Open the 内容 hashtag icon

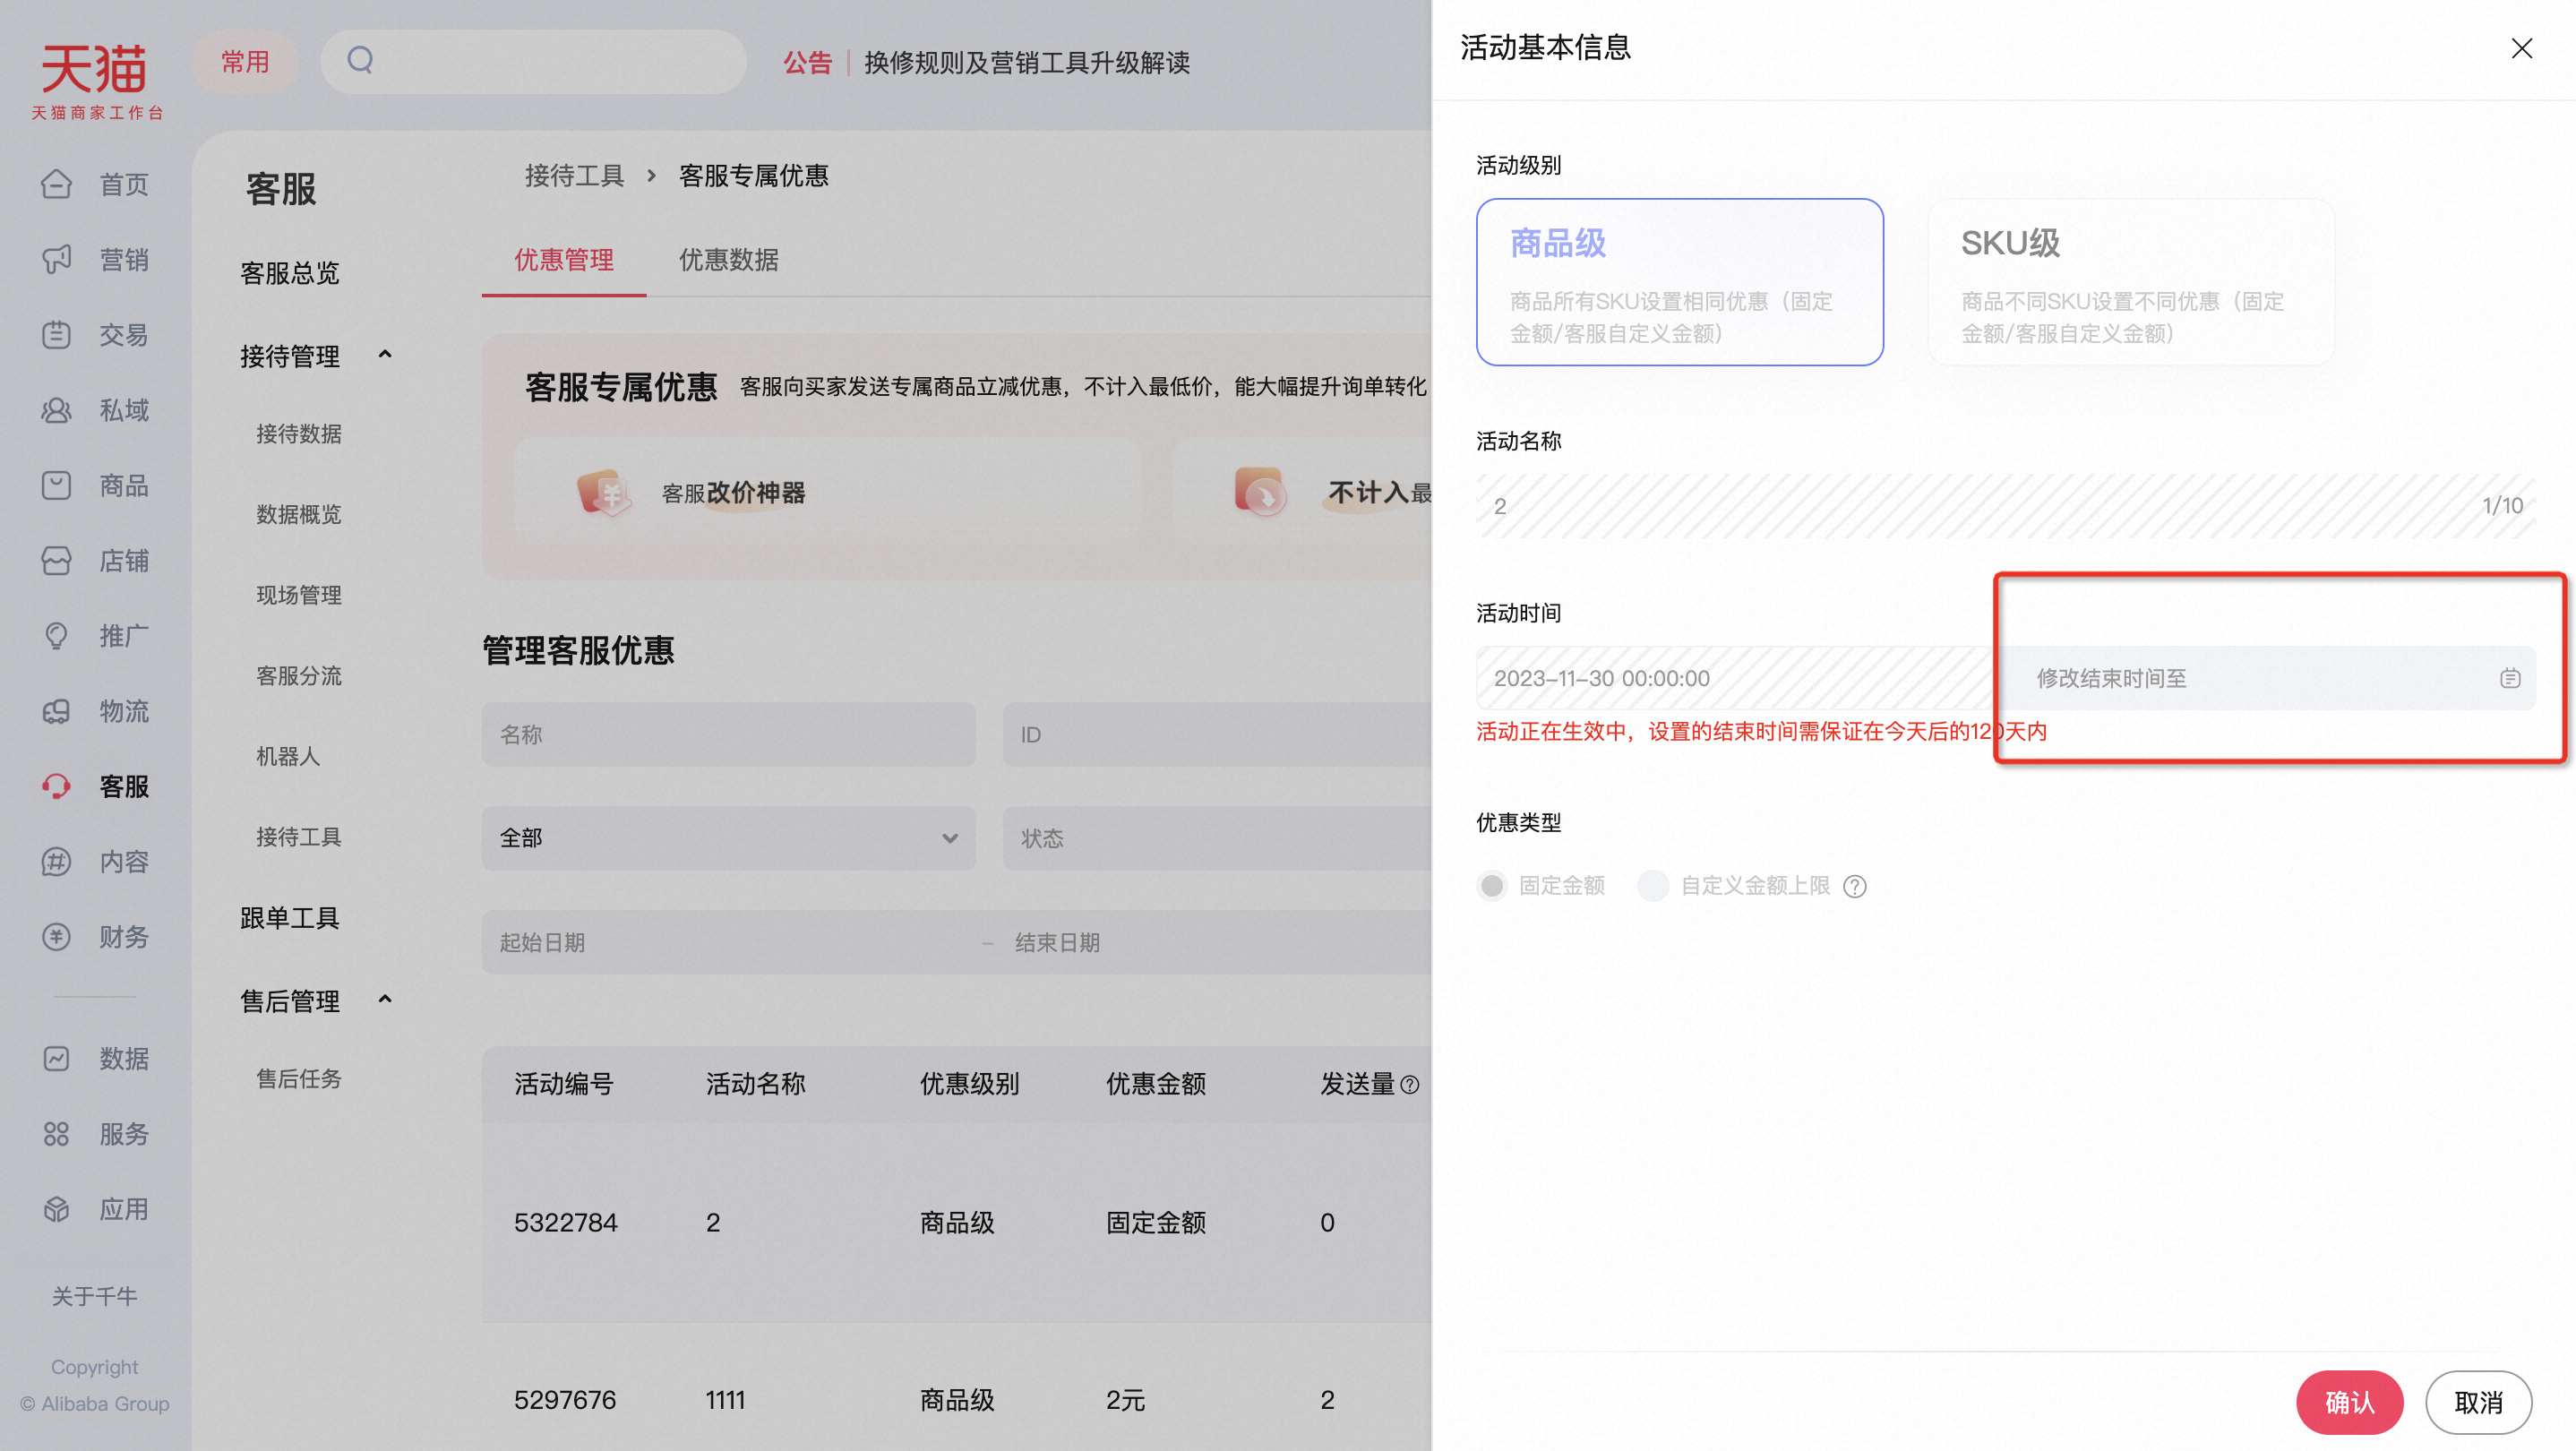[56, 861]
